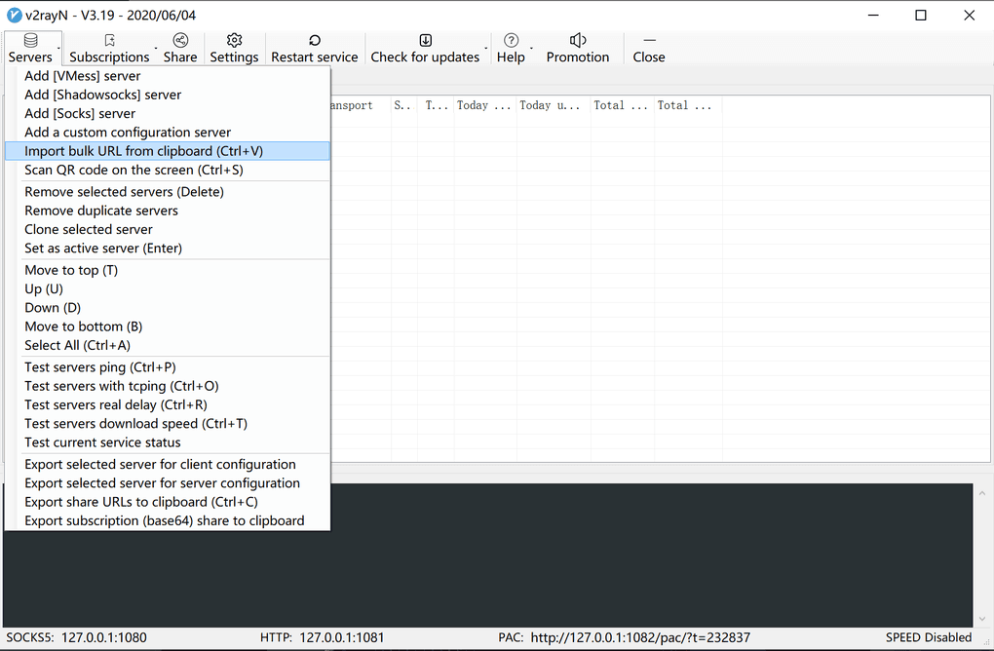
Task: Select Export share URLs to clipboard
Action: pyautogui.click(x=168, y=502)
